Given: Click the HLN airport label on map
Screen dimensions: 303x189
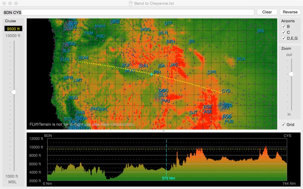Looking at the screenshot, I should tap(163, 33).
